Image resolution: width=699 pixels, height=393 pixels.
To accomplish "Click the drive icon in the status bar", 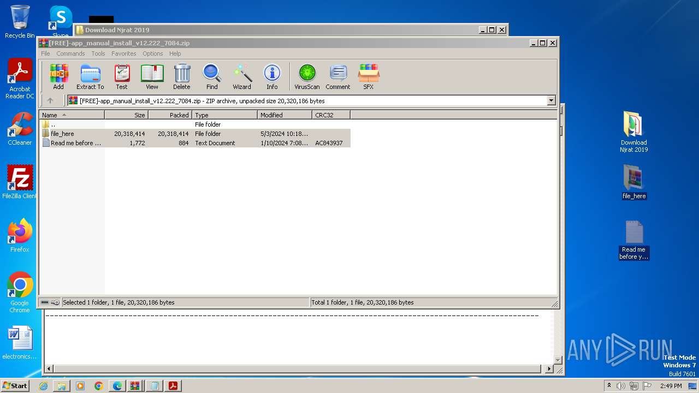I will click(45, 302).
